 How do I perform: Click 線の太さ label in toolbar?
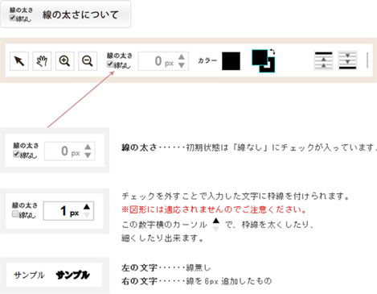pos(120,56)
